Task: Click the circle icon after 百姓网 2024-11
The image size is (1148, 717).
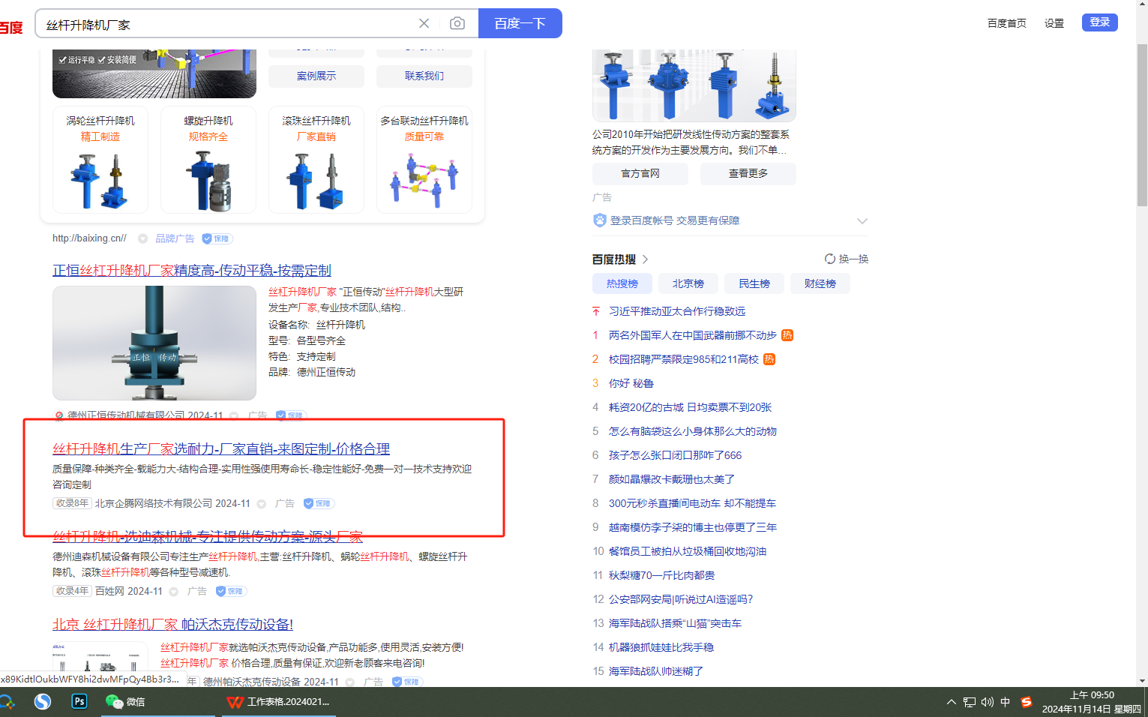Action: tap(174, 592)
